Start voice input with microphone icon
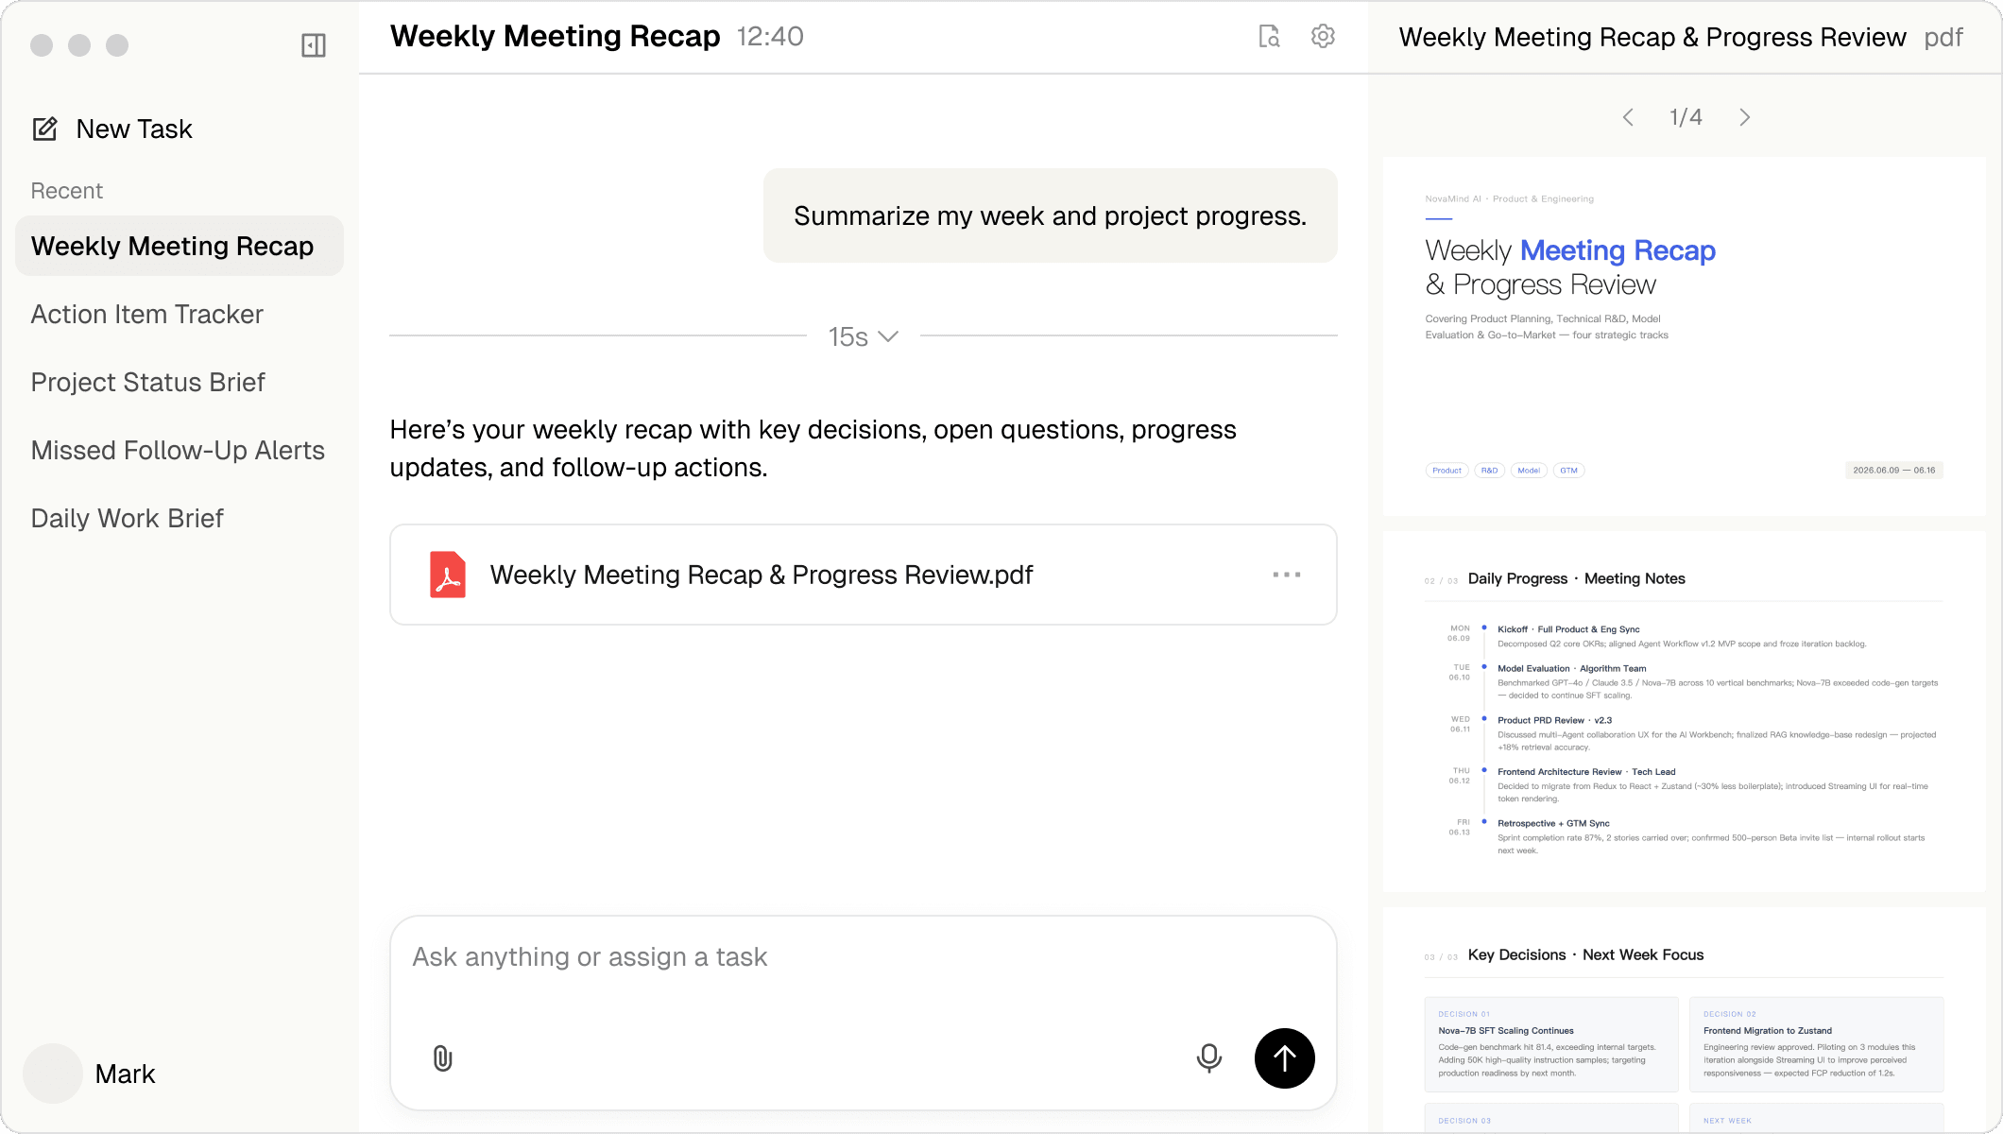This screenshot has height=1134, width=2003. point(1209,1058)
